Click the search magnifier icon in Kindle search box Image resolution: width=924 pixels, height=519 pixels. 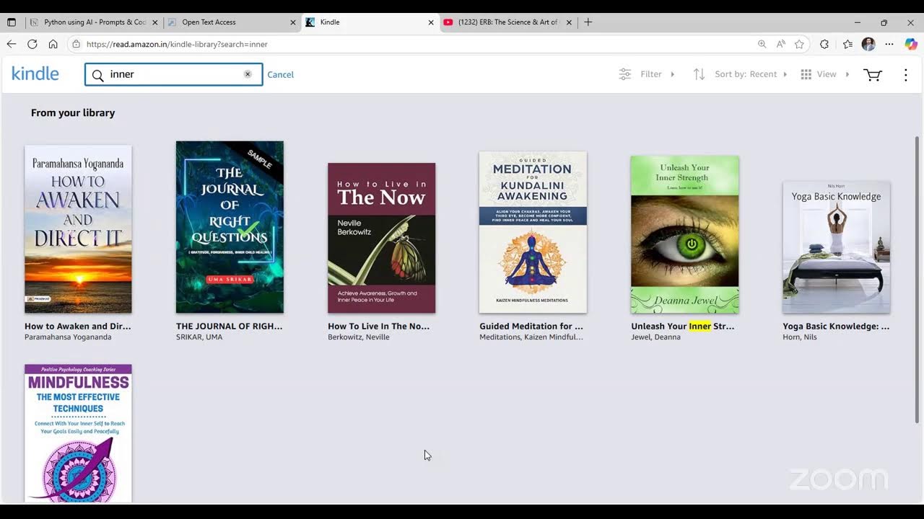(x=97, y=75)
